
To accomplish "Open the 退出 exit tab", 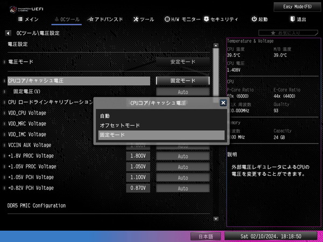I will tap(298, 19).
